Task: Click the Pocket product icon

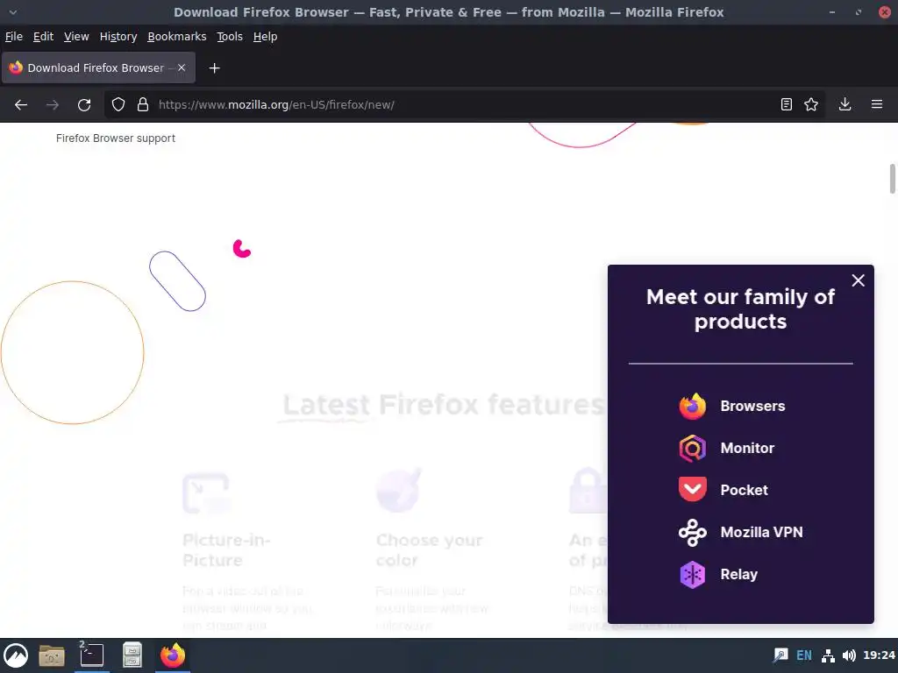Action: (693, 490)
